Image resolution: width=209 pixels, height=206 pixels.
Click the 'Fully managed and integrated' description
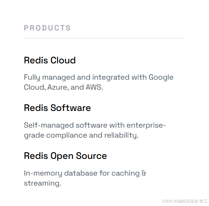pyautogui.click(x=98, y=82)
